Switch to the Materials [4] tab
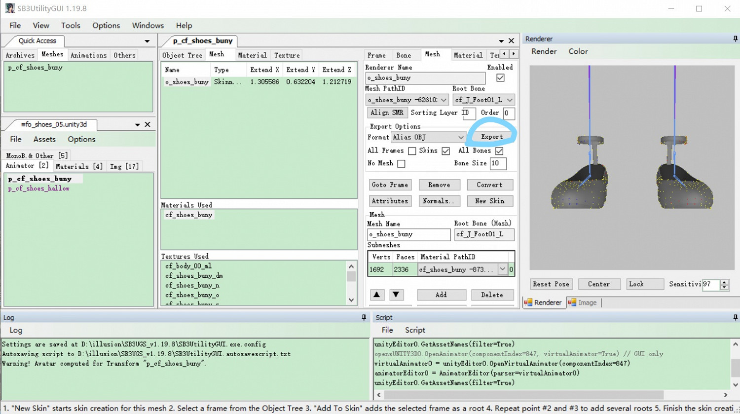Image resolution: width=740 pixels, height=414 pixels. point(79,166)
